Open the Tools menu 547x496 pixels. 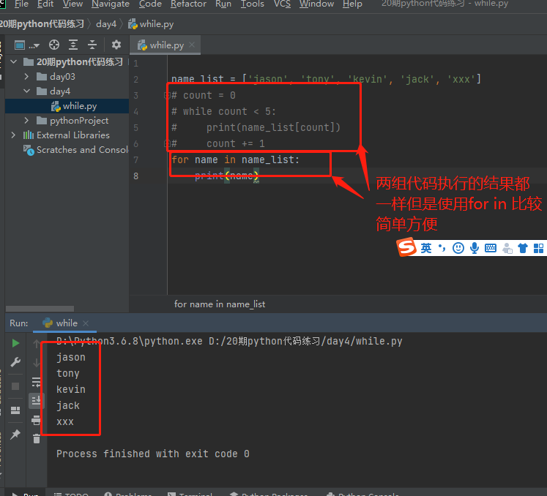[252, 4]
